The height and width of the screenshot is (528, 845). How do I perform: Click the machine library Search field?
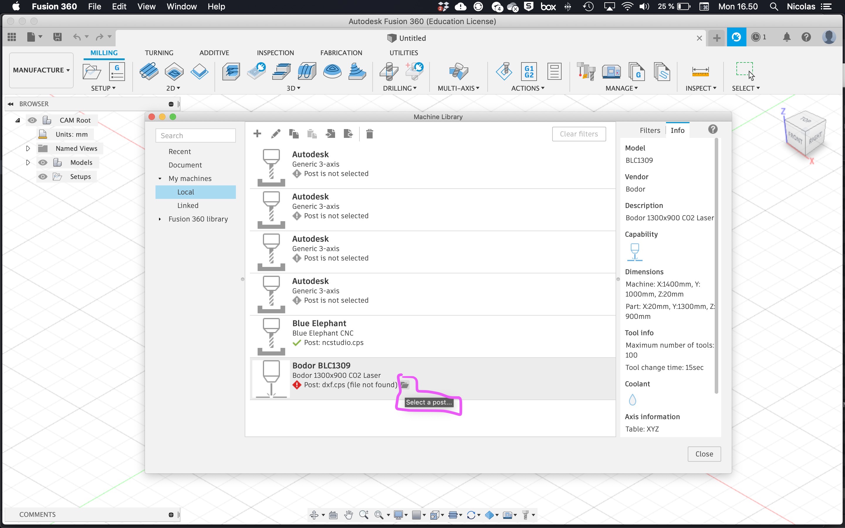pyautogui.click(x=195, y=136)
